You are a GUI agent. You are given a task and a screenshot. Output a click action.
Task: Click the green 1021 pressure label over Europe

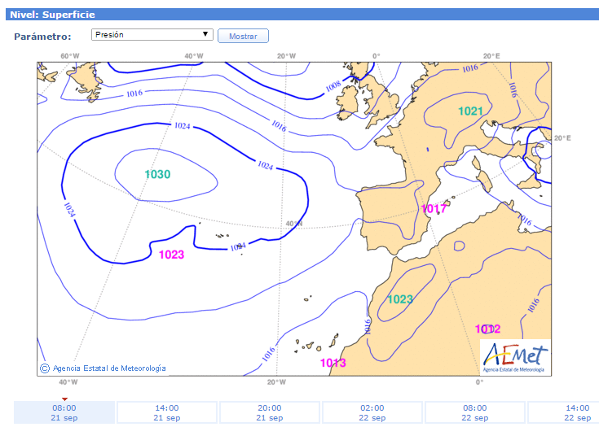pos(470,111)
